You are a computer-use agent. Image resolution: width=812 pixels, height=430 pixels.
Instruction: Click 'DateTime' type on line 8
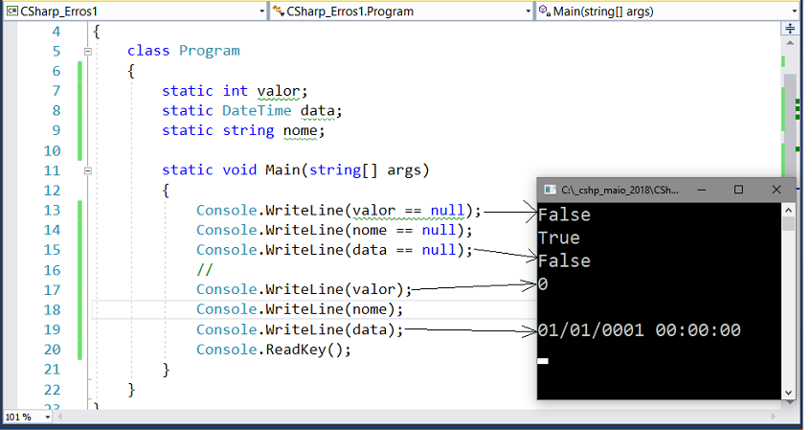click(x=257, y=111)
